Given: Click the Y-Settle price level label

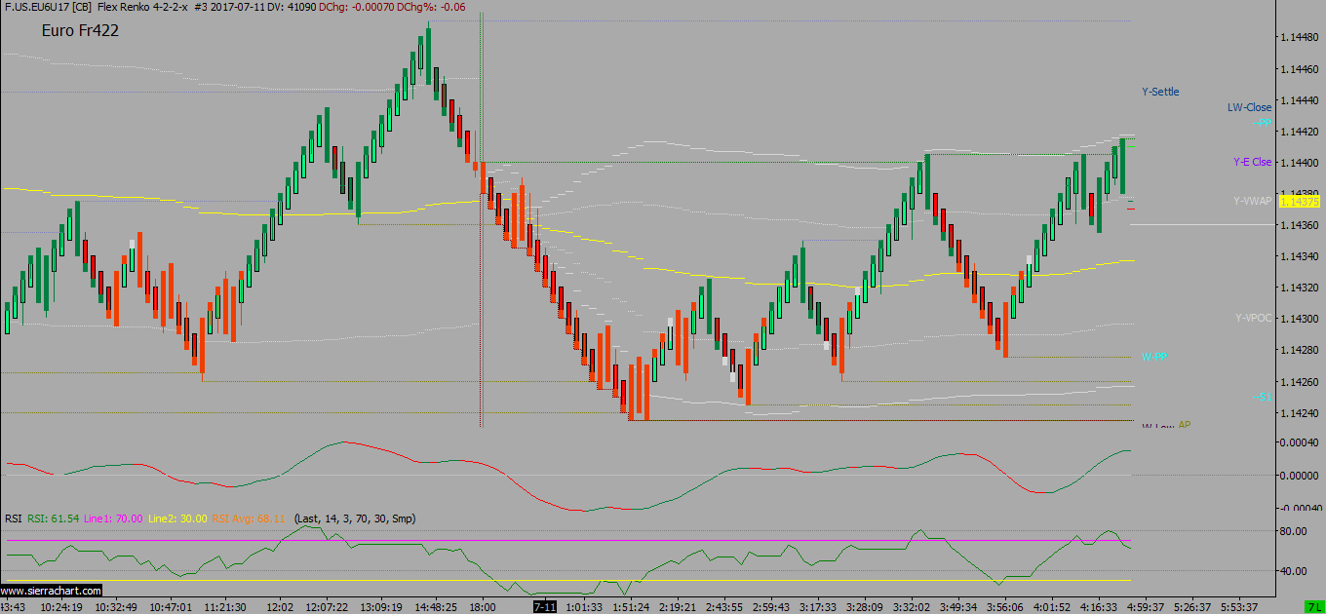Looking at the screenshot, I should [1160, 92].
